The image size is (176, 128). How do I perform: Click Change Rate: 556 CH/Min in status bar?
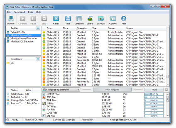coord(123,120)
